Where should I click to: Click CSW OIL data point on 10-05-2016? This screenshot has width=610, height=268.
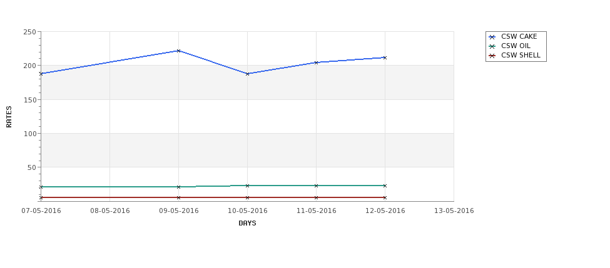(247, 186)
